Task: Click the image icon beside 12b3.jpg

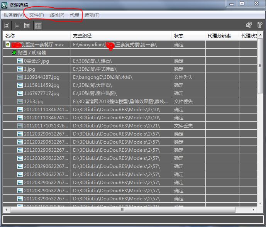Action: pyautogui.click(x=20, y=101)
